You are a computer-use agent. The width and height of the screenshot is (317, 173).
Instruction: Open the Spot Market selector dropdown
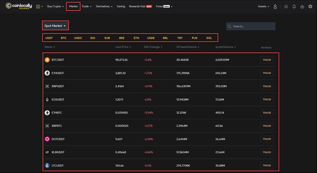(x=55, y=26)
